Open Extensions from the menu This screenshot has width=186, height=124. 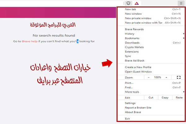[x=151, y=52]
